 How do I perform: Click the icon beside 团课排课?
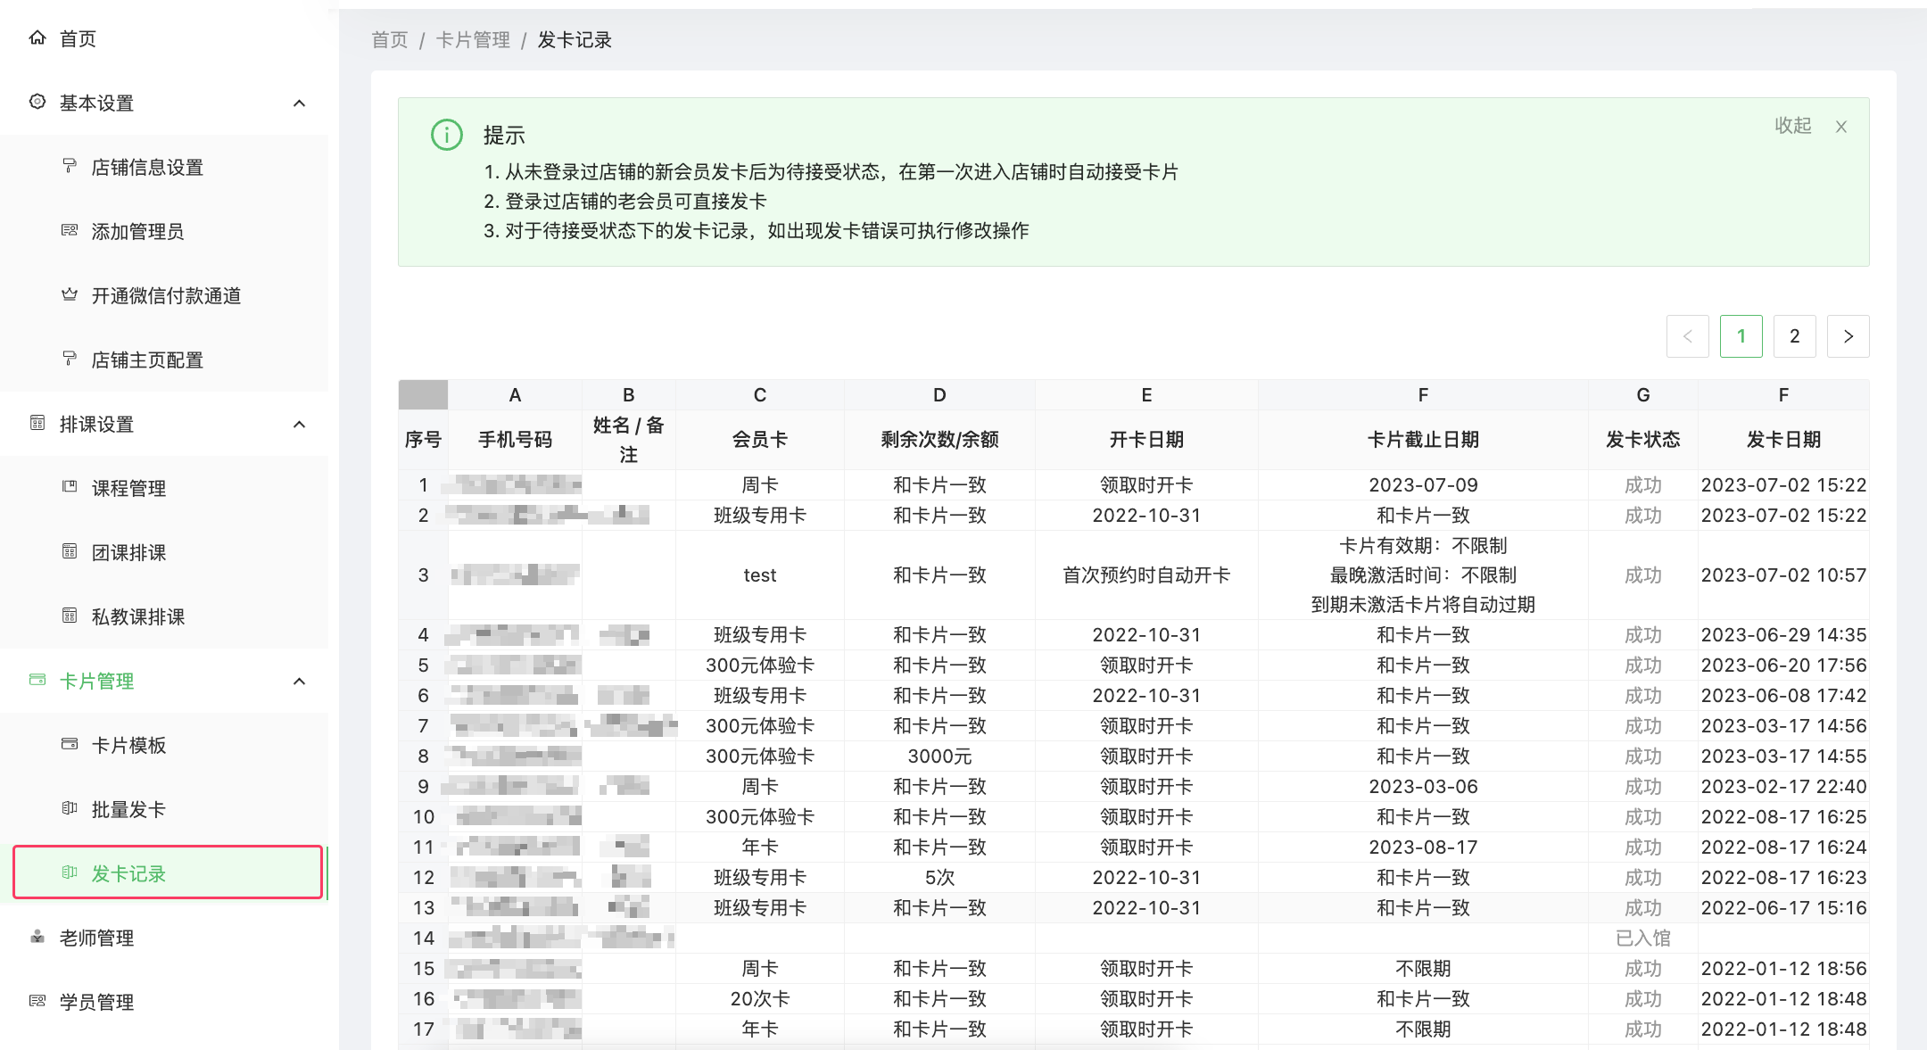pyautogui.click(x=70, y=551)
